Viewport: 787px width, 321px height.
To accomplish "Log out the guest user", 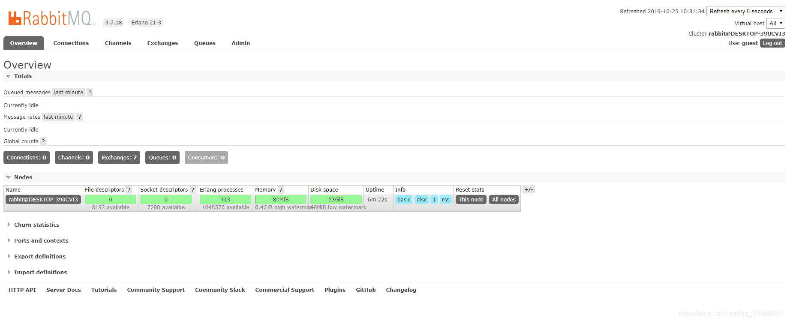I will [x=772, y=43].
